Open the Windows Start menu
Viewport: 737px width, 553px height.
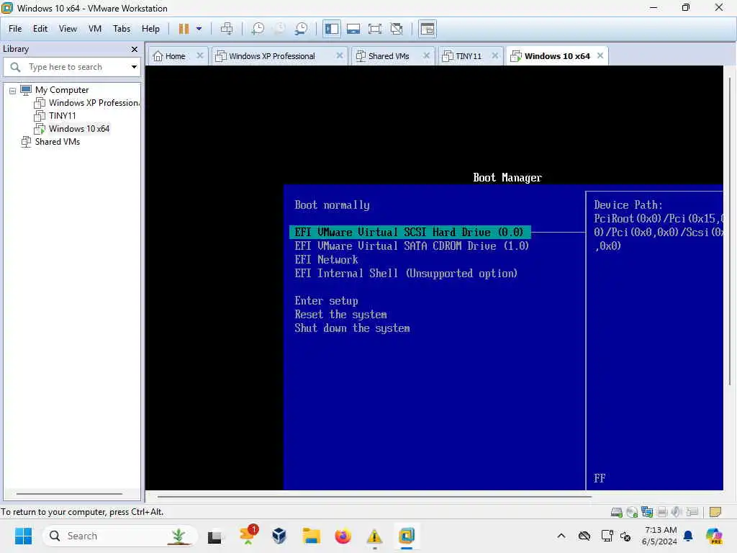click(x=23, y=536)
